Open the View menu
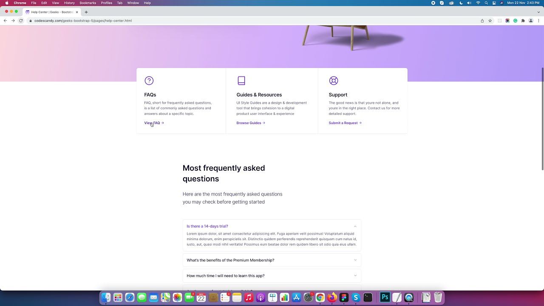Viewport: 544px width, 306px height. (x=56, y=3)
